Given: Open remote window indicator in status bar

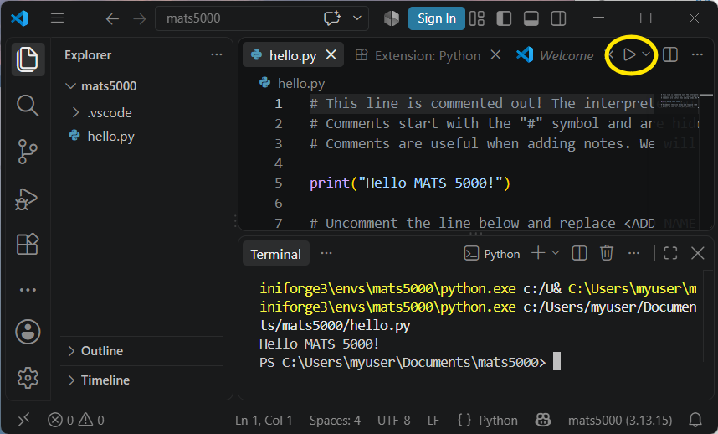Looking at the screenshot, I should [23, 419].
